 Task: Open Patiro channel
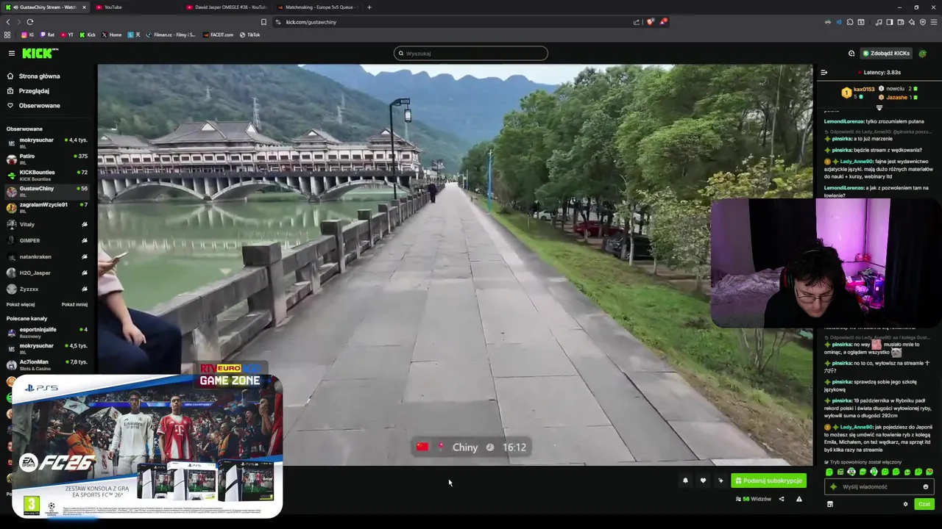pos(47,159)
